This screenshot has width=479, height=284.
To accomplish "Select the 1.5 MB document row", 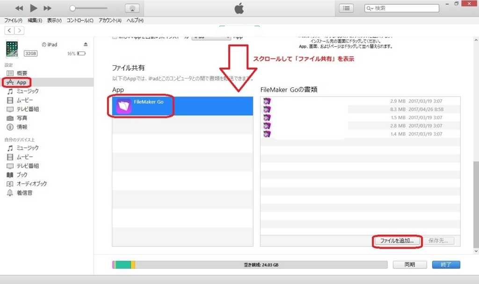I will point(360,117).
